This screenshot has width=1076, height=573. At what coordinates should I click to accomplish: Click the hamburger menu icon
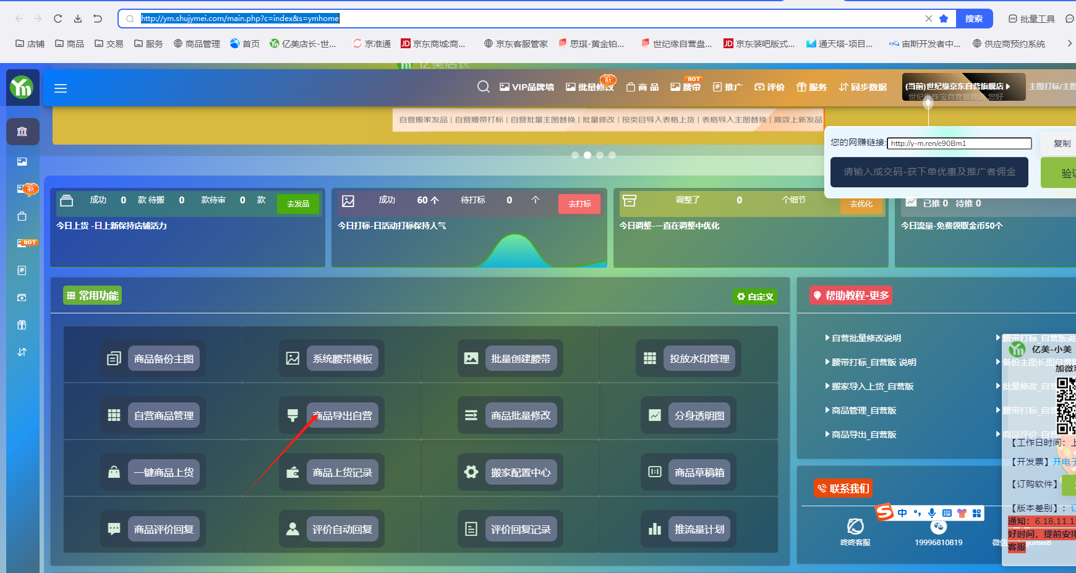coord(61,88)
